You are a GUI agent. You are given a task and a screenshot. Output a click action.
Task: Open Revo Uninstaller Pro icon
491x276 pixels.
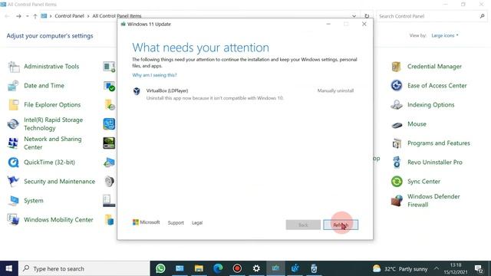[397, 163]
